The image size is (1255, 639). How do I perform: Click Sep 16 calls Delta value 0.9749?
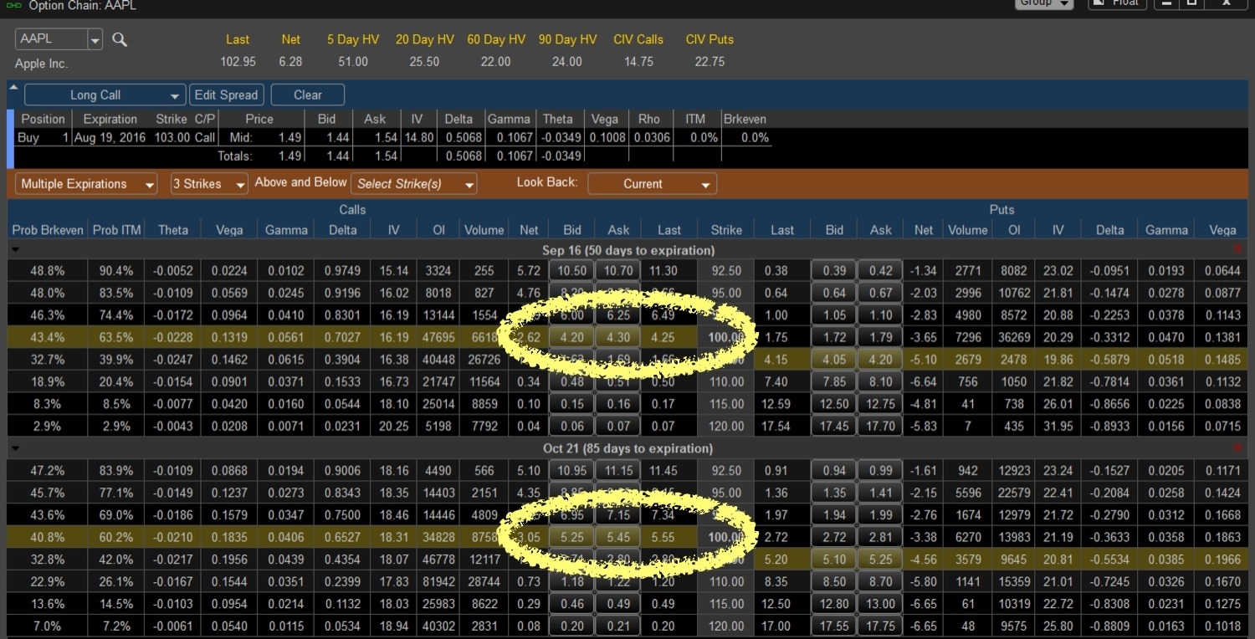click(x=343, y=271)
